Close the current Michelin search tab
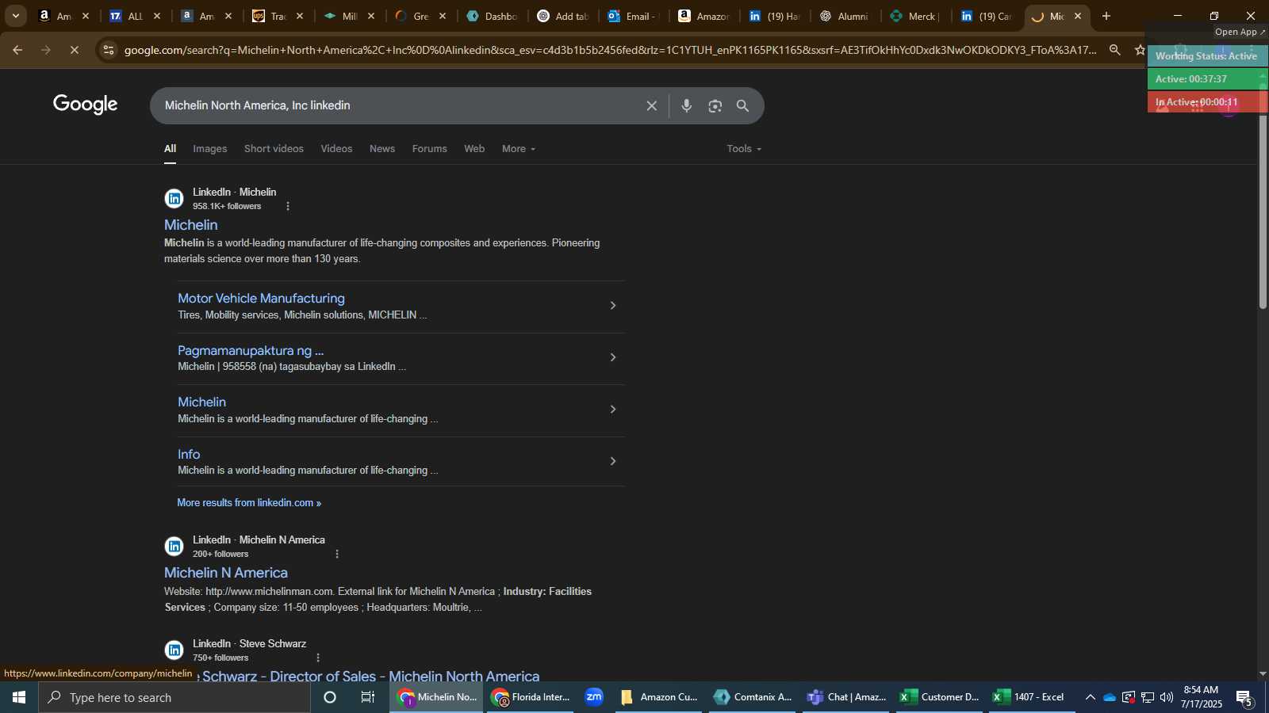The width and height of the screenshot is (1269, 713). click(1078, 16)
